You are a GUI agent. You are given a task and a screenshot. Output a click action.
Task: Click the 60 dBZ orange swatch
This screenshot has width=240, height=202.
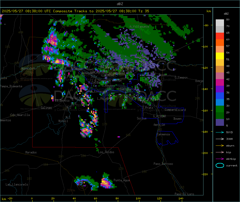[x=220, y=43]
